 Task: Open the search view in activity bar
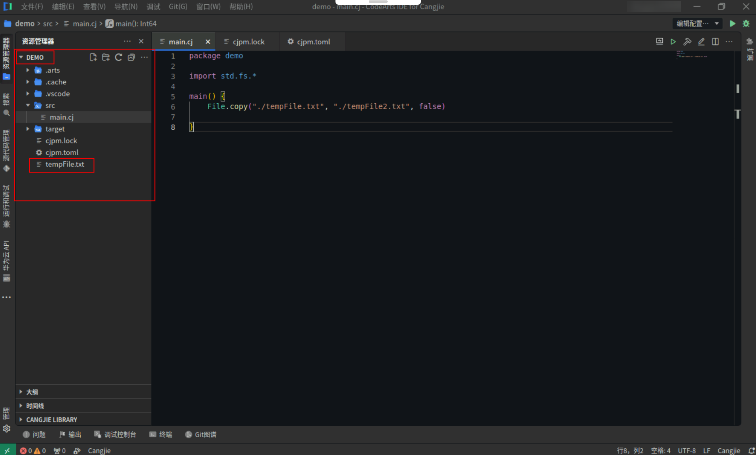pos(6,105)
